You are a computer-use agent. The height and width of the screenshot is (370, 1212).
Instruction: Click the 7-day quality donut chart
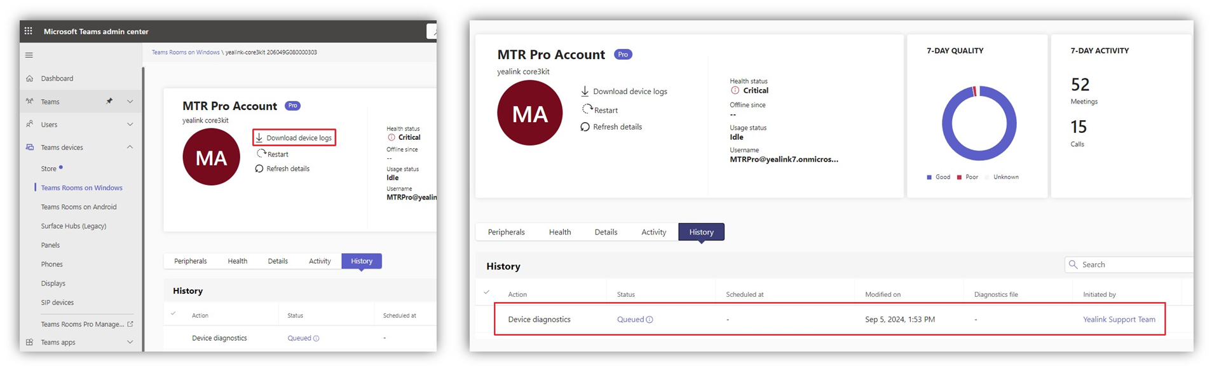tap(979, 123)
